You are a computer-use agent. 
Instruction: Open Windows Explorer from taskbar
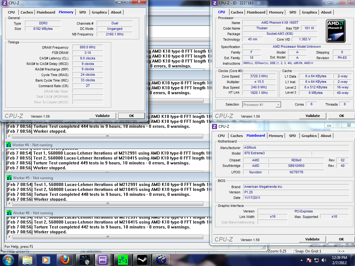click(x=27, y=260)
